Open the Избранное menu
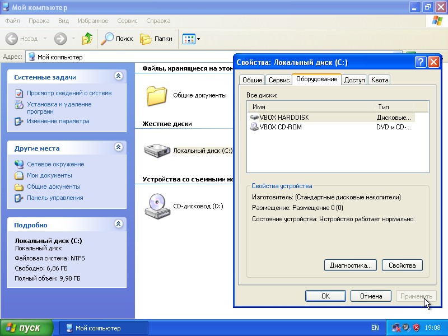448x336 pixels. (93, 21)
